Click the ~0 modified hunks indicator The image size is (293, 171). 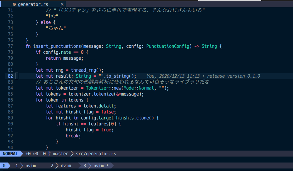click(36, 154)
